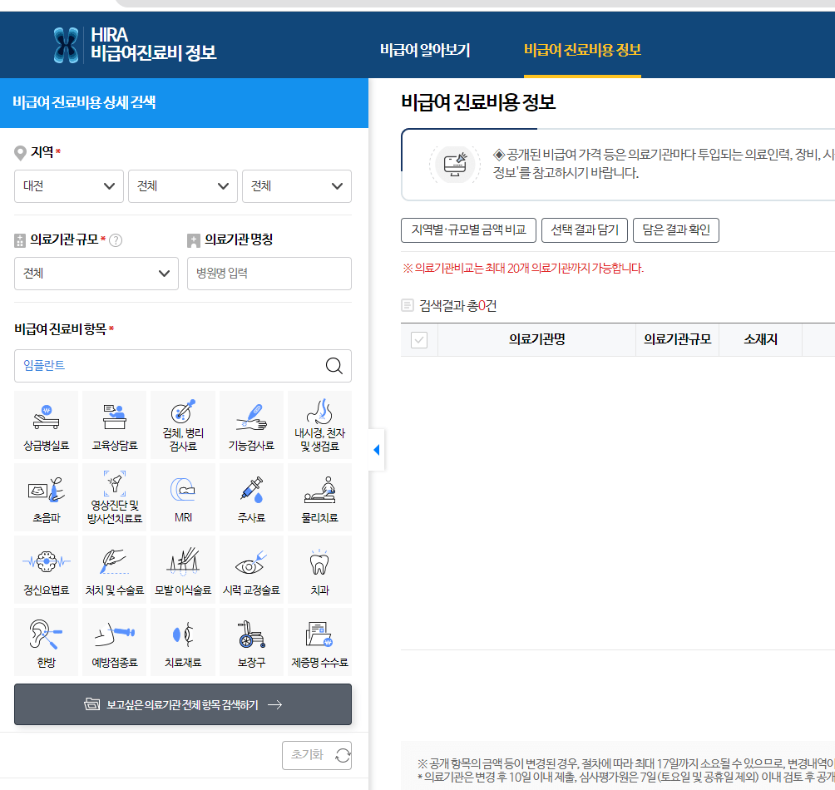835x790 pixels.
Task: Choose the 검체, 병리 검사료 icon
Action: (x=183, y=425)
